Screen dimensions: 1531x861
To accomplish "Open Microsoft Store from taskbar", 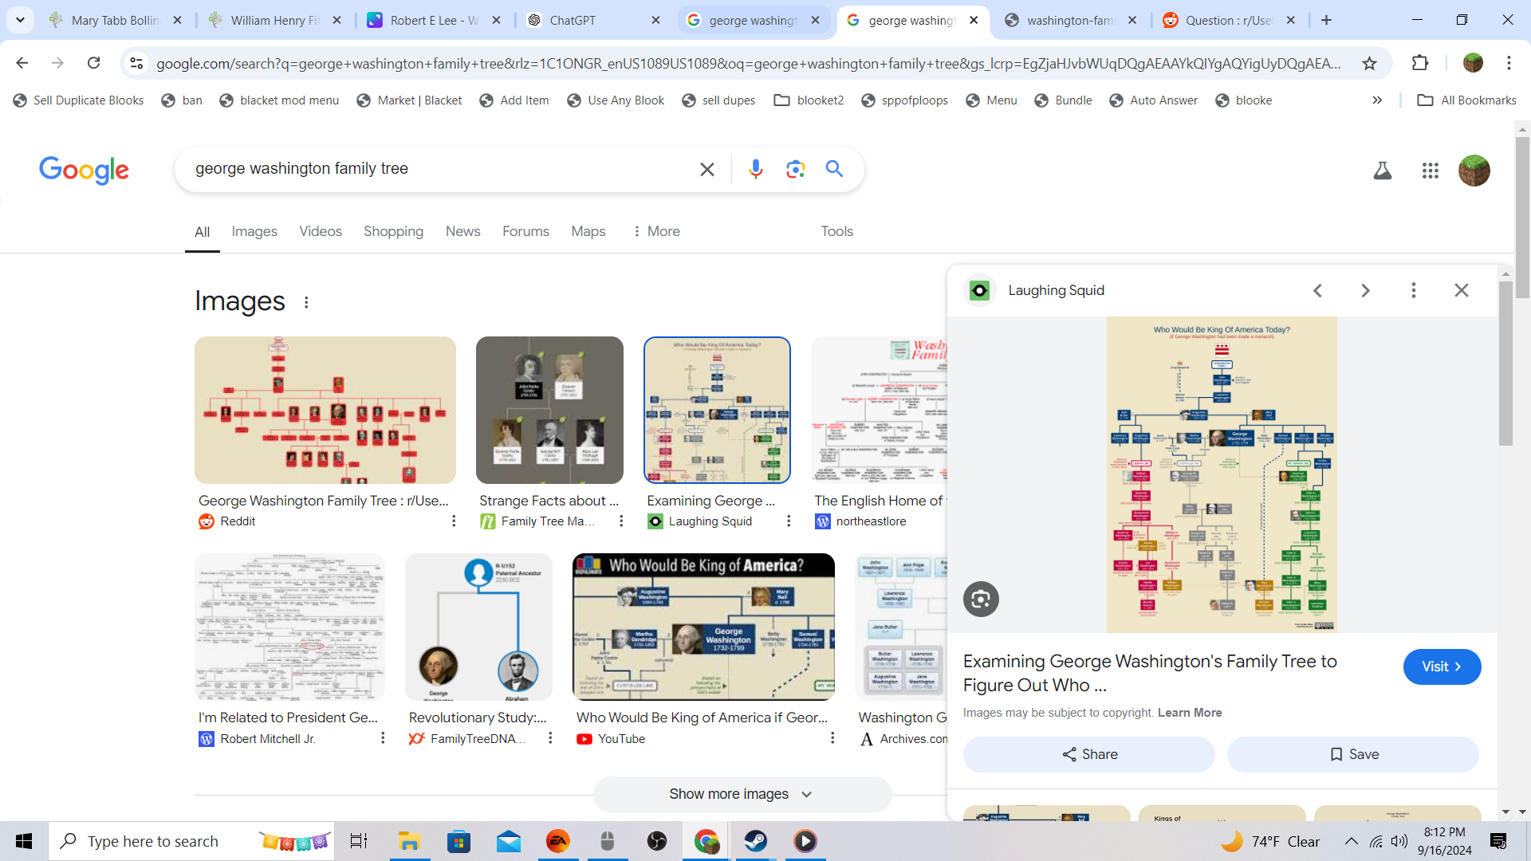I will [459, 841].
